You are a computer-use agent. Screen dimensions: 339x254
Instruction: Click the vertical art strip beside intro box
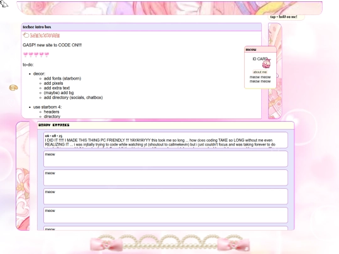(275, 71)
